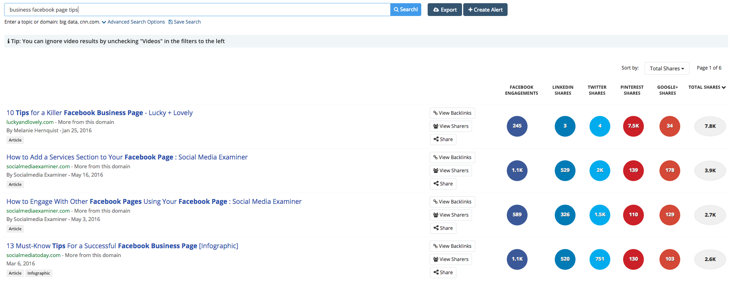Click the 2.6K total shares bubble
Image resolution: width=731 pixels, height=281 pixels.
click(710, 259)
